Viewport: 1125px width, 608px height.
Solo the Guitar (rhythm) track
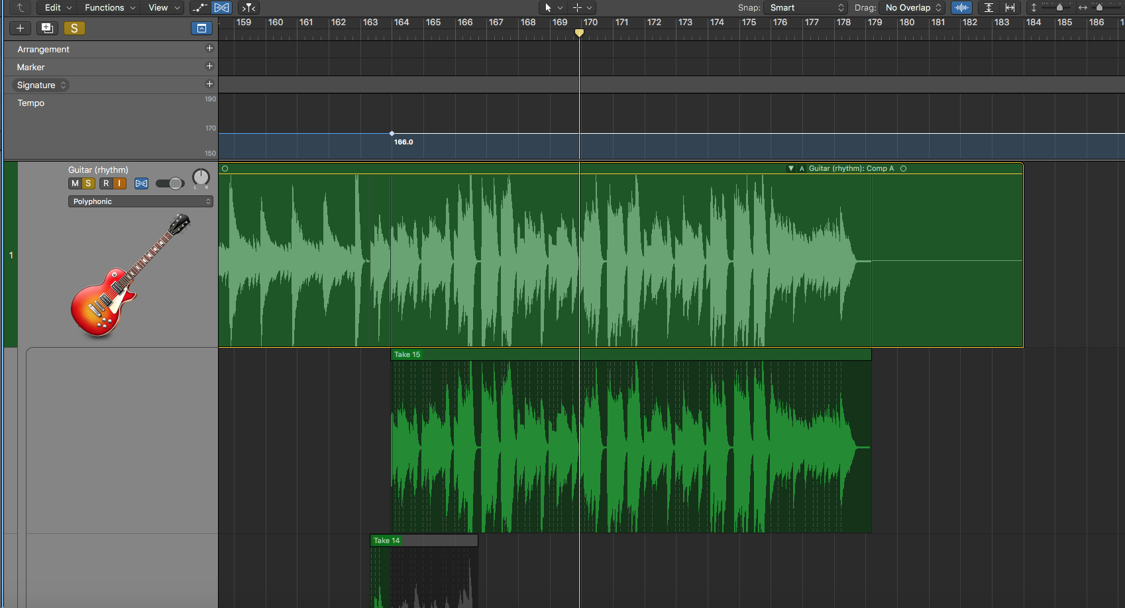[88, 183]
